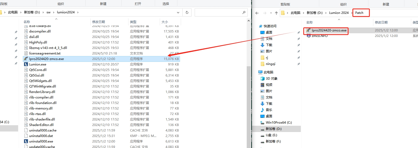The height and width of the screenshot is (148, 418).
Task: Select 文档 under Quick access
Action: [x=269, y=39]
